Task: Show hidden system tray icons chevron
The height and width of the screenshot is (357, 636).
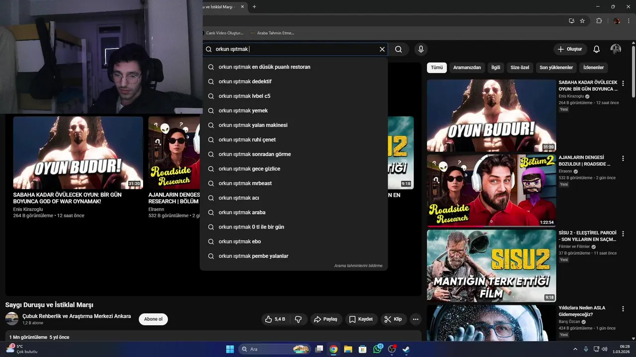Action: [x=575, y=349]
